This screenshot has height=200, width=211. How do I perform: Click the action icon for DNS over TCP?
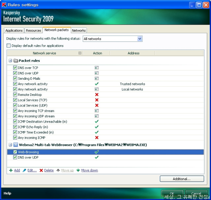(97, 68)
